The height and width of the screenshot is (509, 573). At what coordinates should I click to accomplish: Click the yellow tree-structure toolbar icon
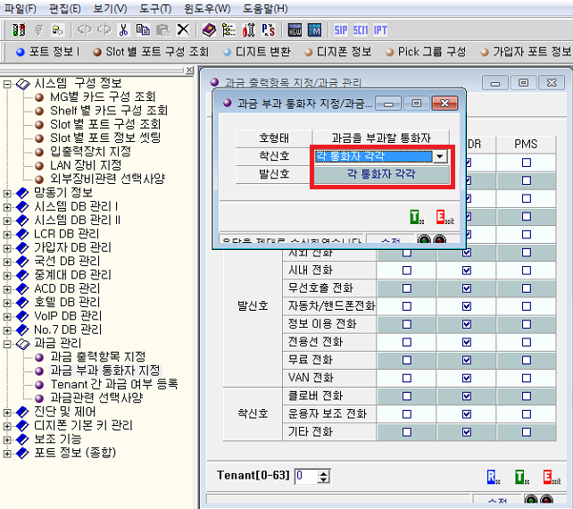click(228, 29)
